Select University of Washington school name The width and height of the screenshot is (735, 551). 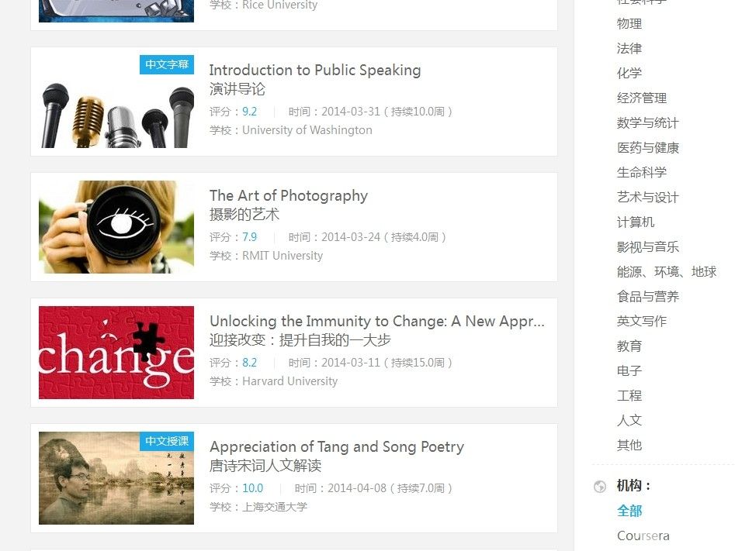[x=307, y=130]
